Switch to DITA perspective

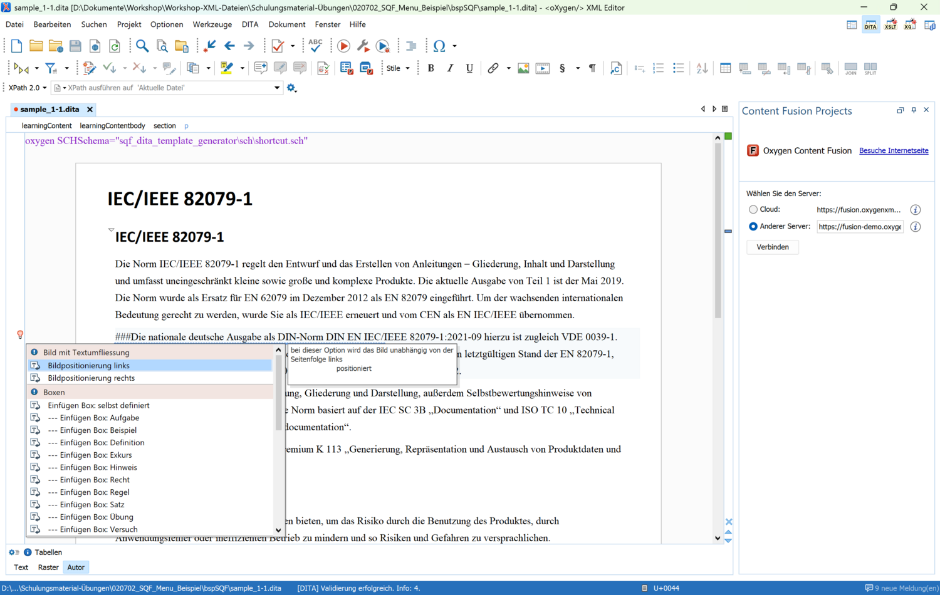pos(870,25)
